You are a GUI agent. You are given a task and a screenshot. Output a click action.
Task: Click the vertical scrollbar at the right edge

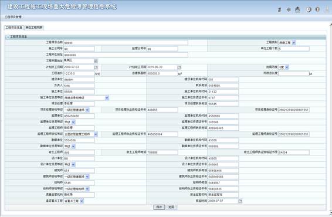tap(331, 118)
